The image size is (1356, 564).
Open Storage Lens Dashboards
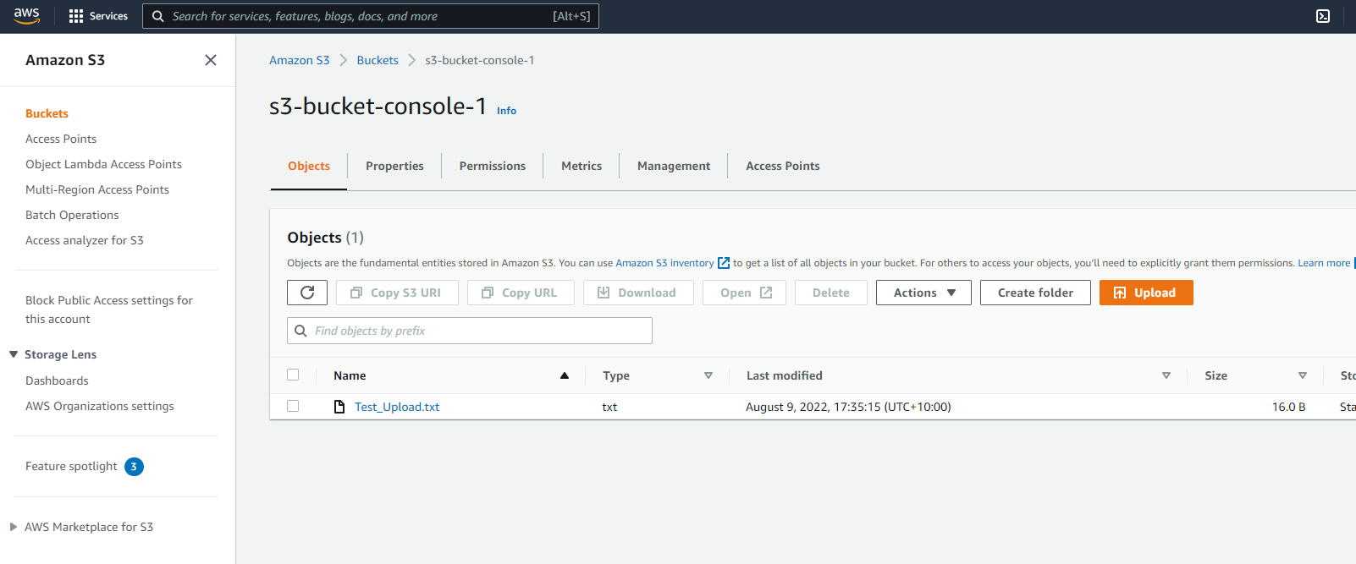tap(57, 381)
